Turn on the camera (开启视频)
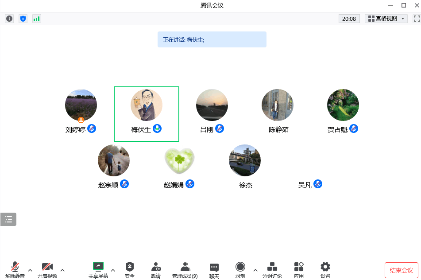The image size is (421, 280). pyautogui.click(x=47, y=269)
